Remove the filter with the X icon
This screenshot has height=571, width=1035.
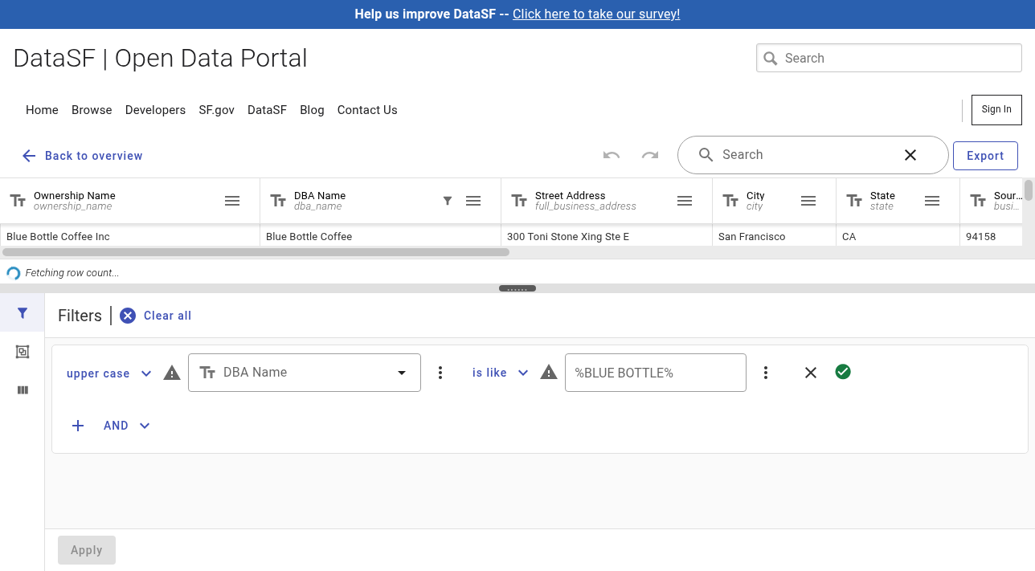click(811, 373)
